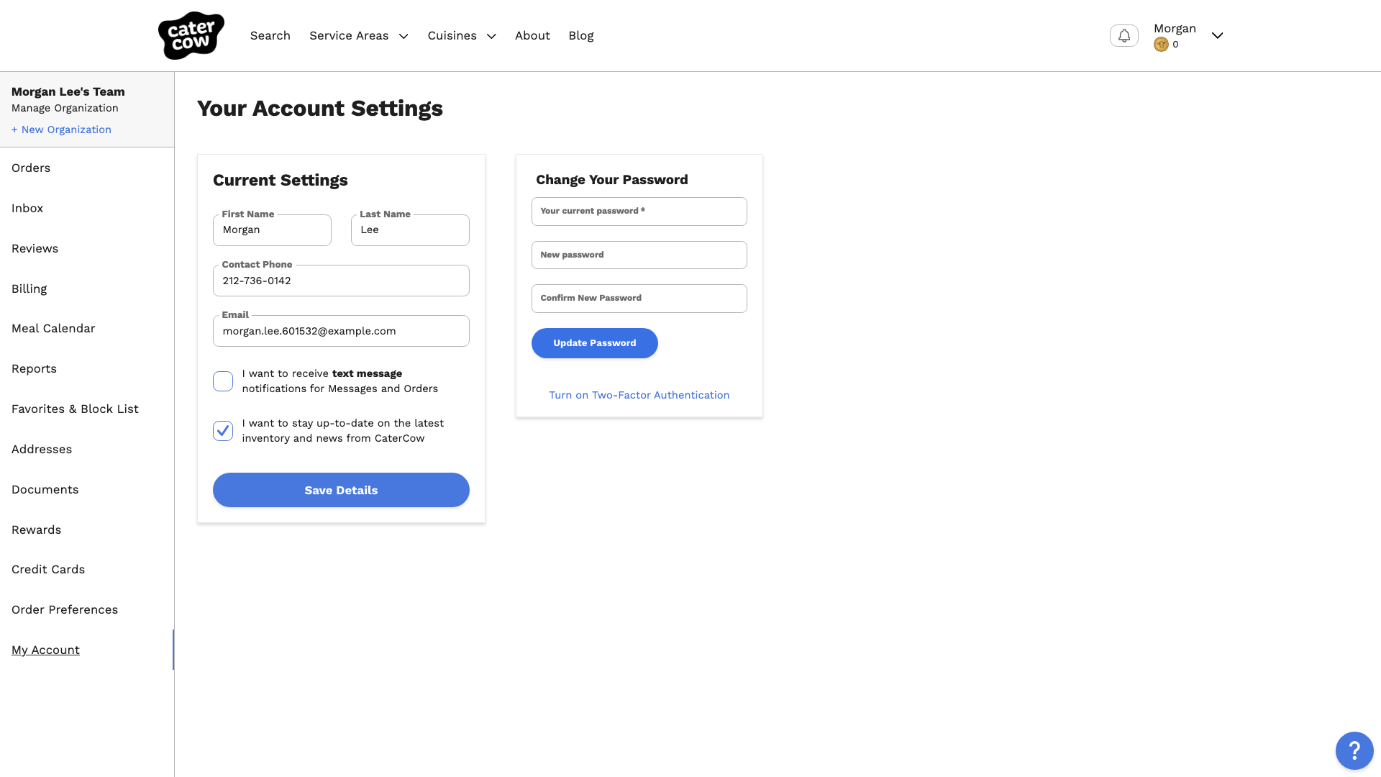1381x777 pixels.
Task: Go to Addresses in sidebar
Action: (42, 449)
